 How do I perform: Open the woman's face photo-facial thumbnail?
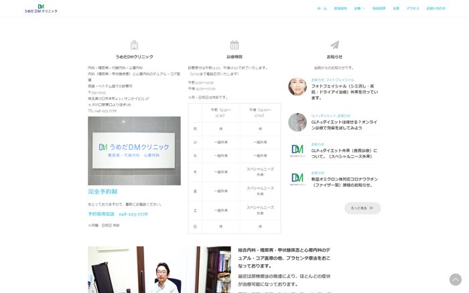(297, 87)
